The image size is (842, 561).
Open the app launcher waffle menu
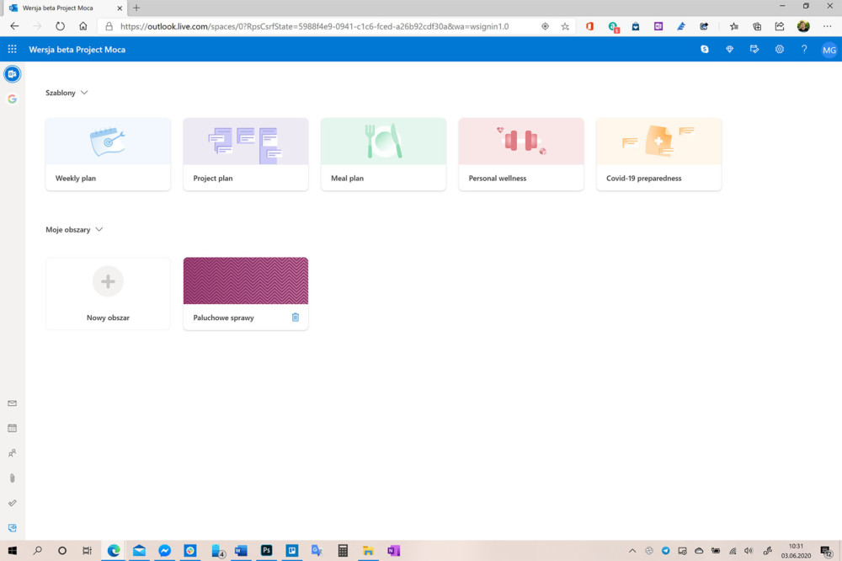[x=12, y=49]
